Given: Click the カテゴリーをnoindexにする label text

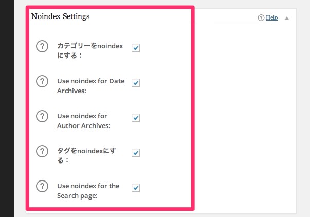Looking at the screenshot, I should click(x=90, y=50).
